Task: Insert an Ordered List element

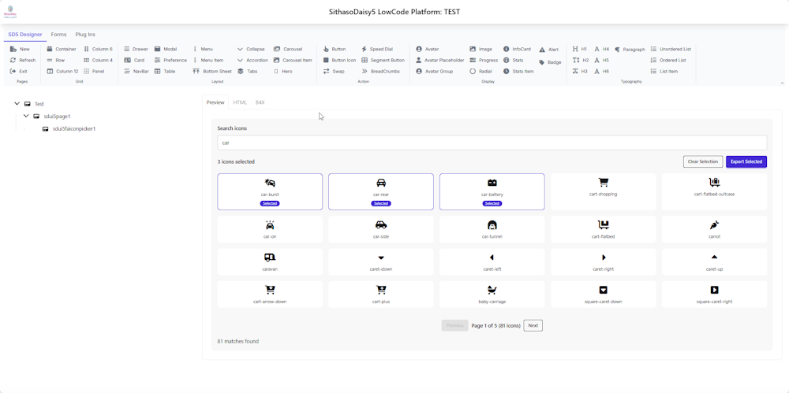Action: coord(668,60)
